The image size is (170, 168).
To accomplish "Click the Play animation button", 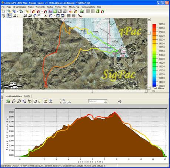I will (x=60, y=11).
